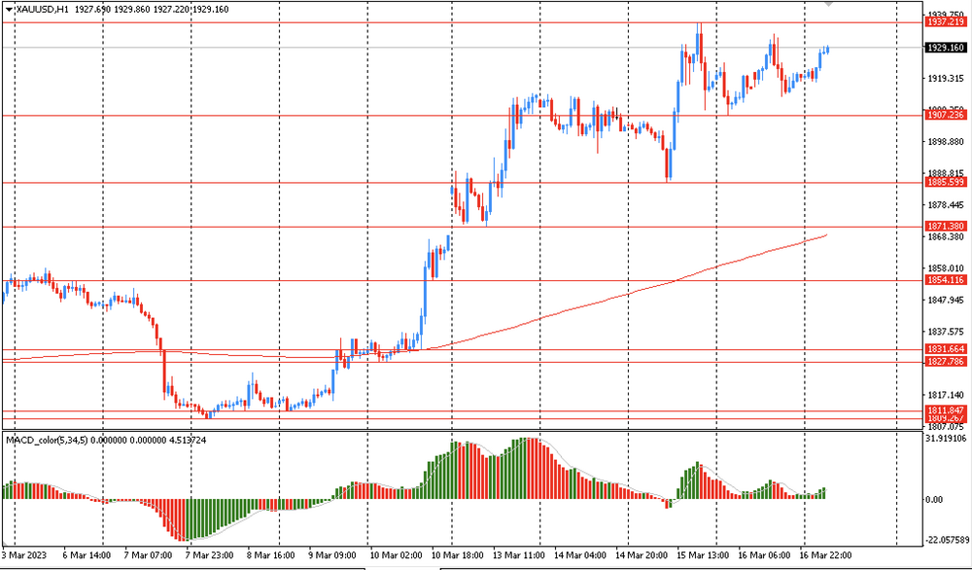The width and height of the screenshot is (972, 570).
Task: Click the MACD_color(5,34,5) indicator label
Action: pos(47,440)
